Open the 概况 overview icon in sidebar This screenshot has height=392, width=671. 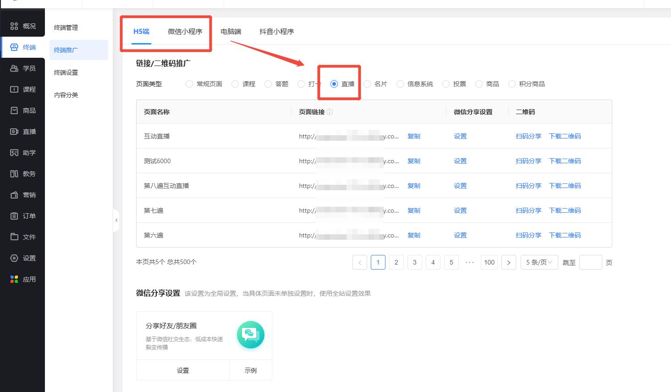click(14, 26)
